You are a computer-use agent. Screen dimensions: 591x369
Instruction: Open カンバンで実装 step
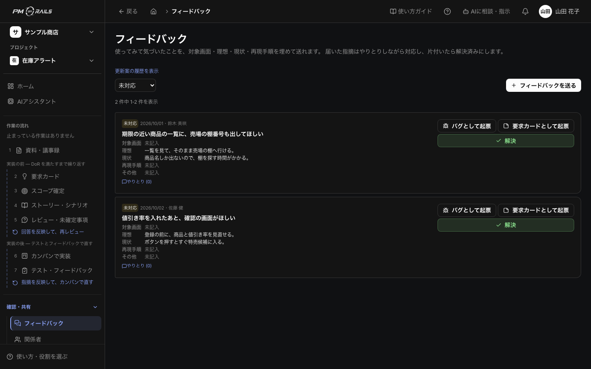tap(55, 256)
